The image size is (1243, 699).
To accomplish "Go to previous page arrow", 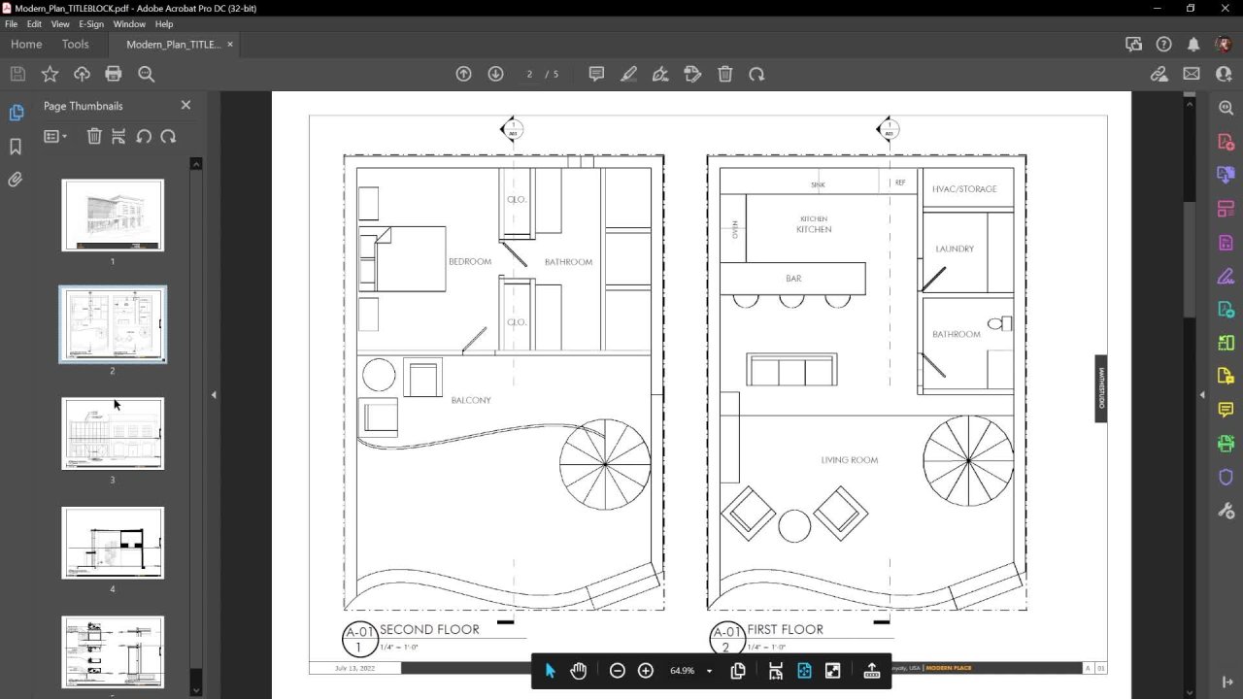I will tap(464, 74).
